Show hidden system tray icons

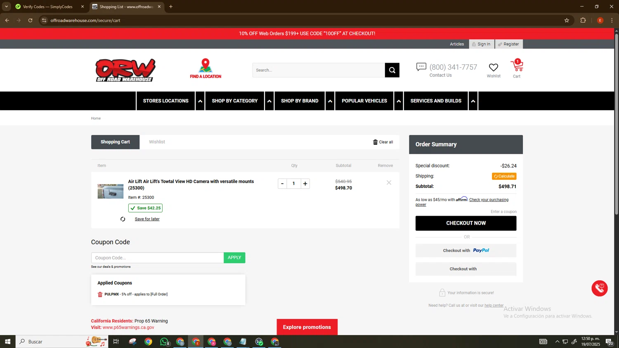click(557, 341)
